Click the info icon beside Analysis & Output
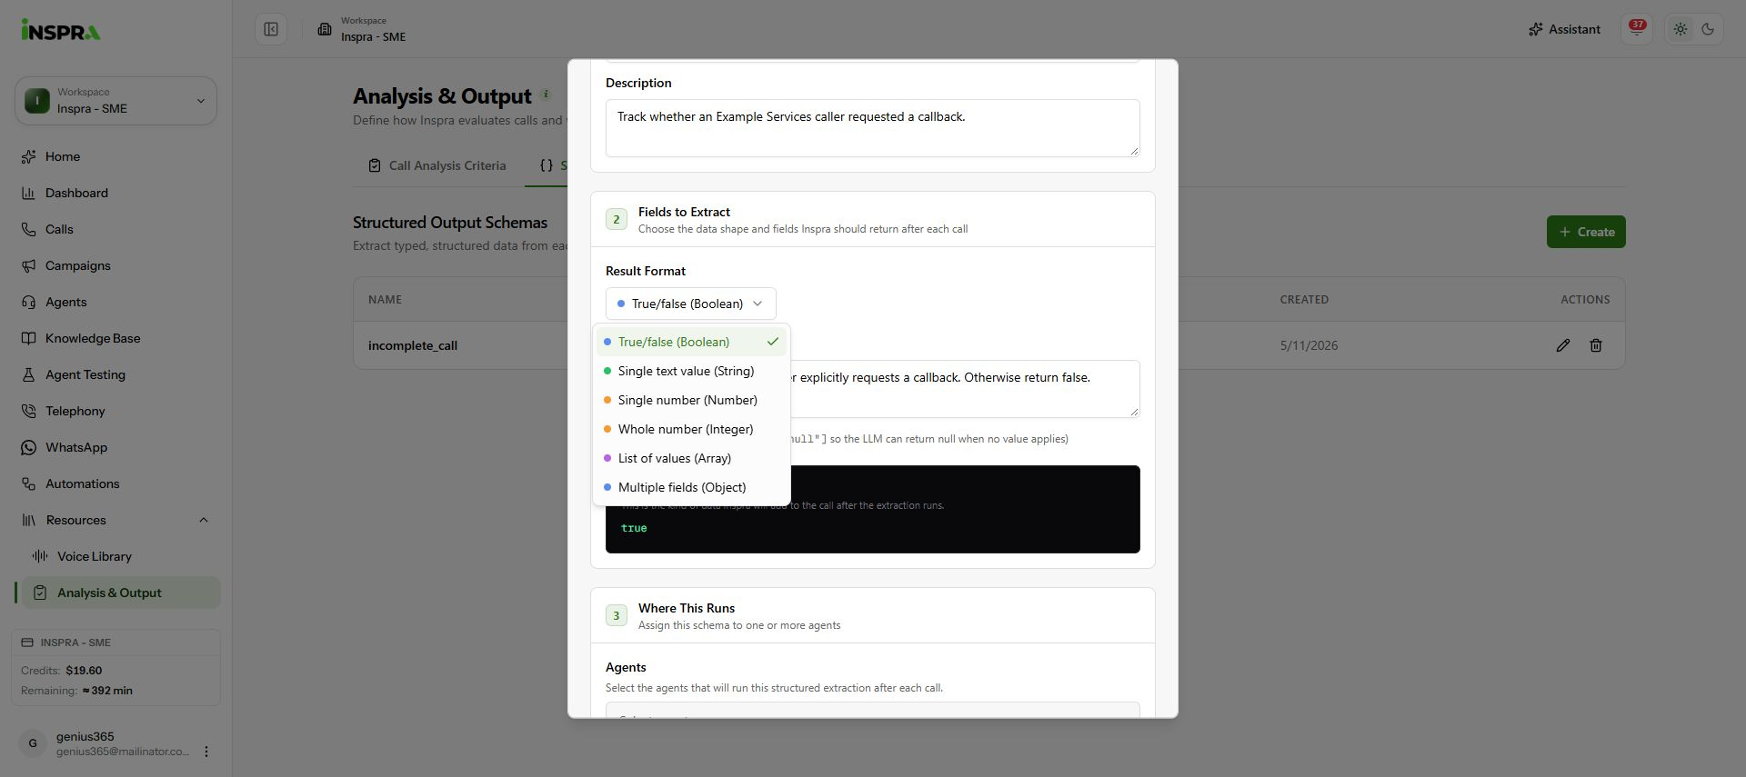The width and height of the screenshot is (1746, 777). (546, 94)
